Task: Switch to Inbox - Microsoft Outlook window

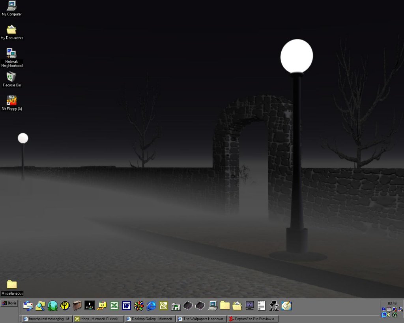Action: pyautogui.click(x=99, y=319)
